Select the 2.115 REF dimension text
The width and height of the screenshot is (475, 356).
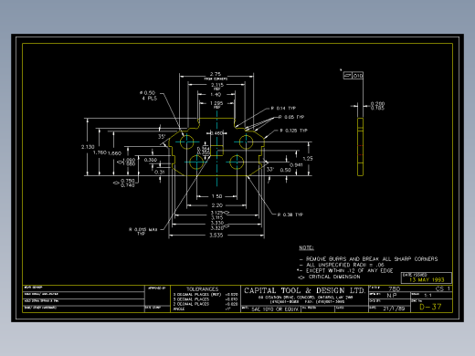click(217, 87)
